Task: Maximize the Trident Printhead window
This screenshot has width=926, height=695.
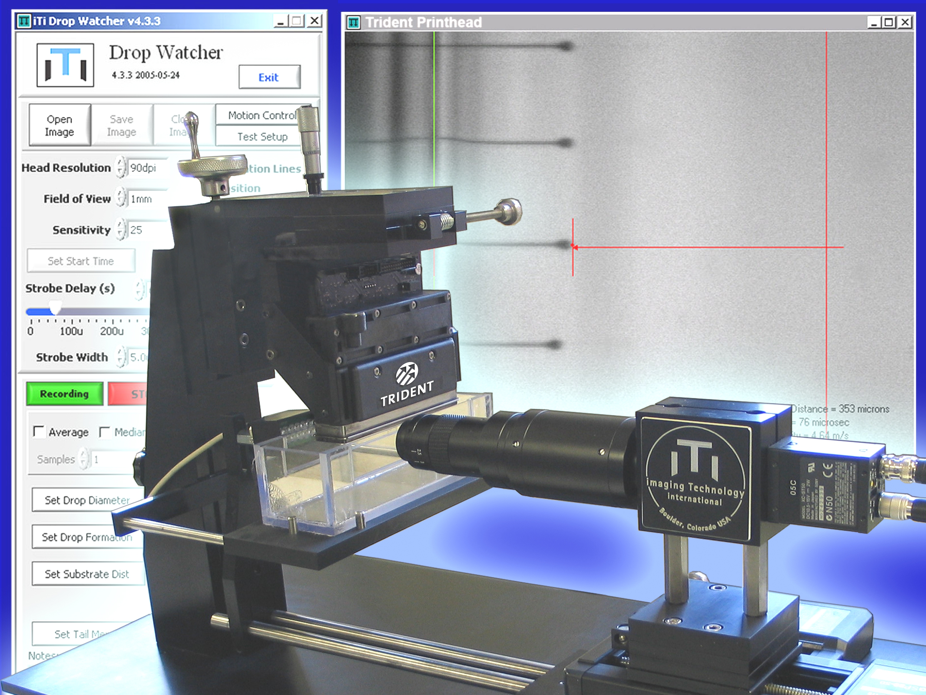Action: click(889, 22)
